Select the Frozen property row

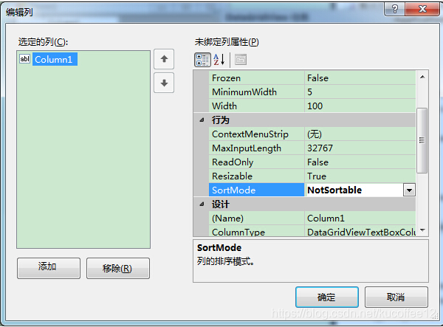pyautogui.click(x=256, y=78)
